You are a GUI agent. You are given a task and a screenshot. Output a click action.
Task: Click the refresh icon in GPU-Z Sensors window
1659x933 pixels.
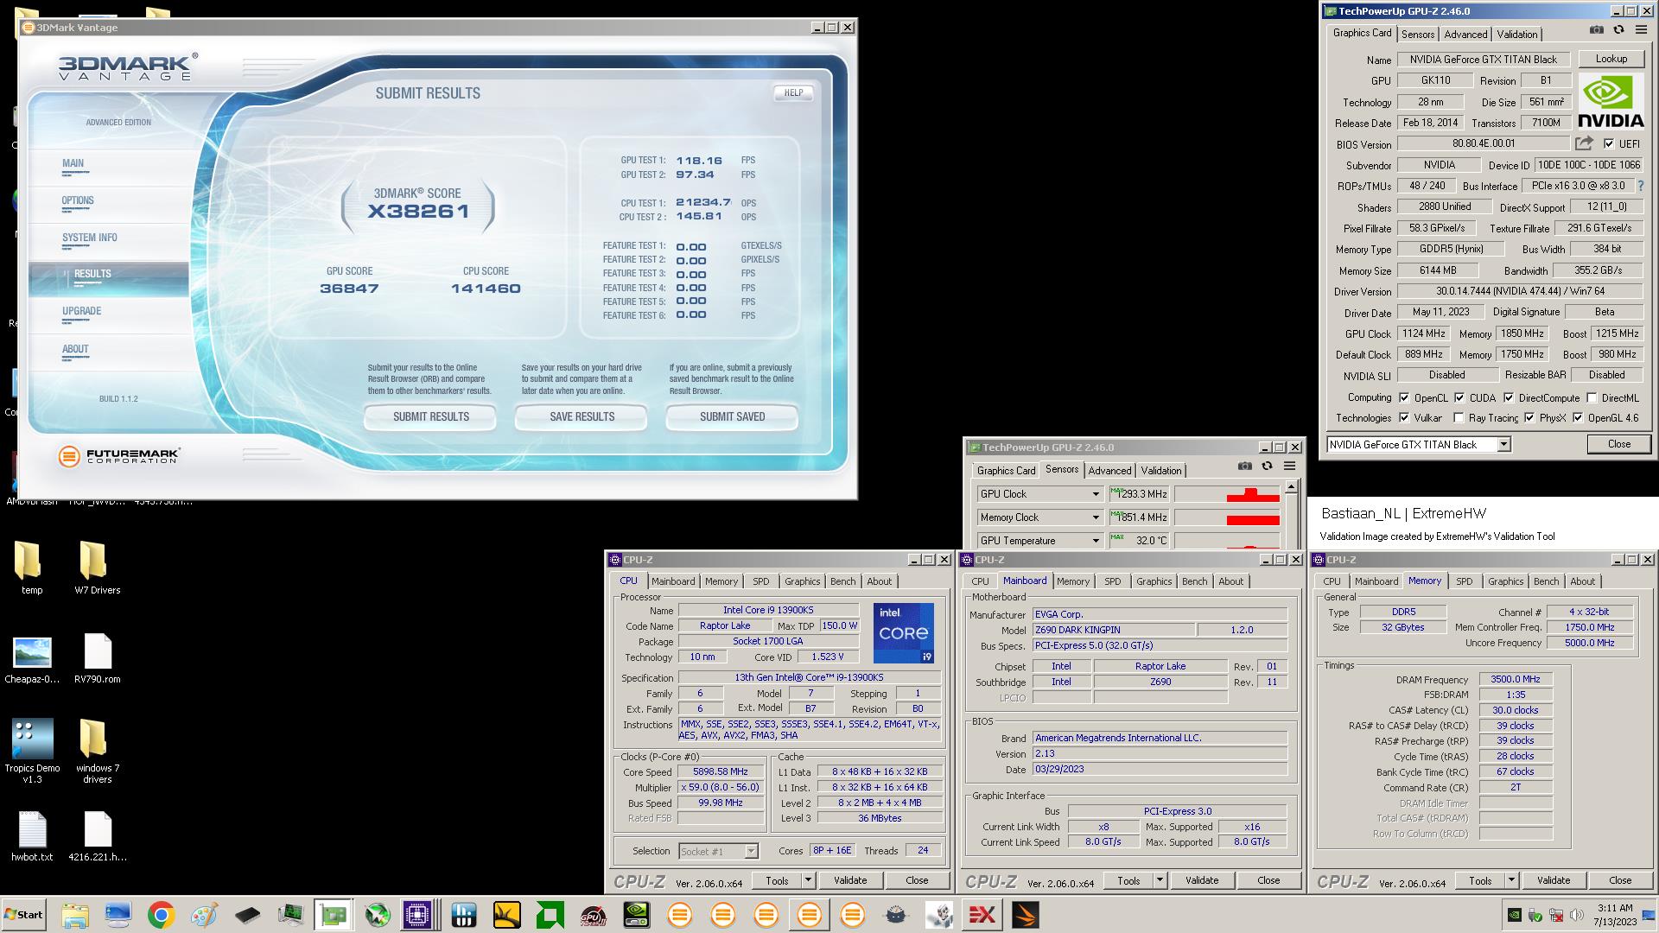pos(1267,466)
